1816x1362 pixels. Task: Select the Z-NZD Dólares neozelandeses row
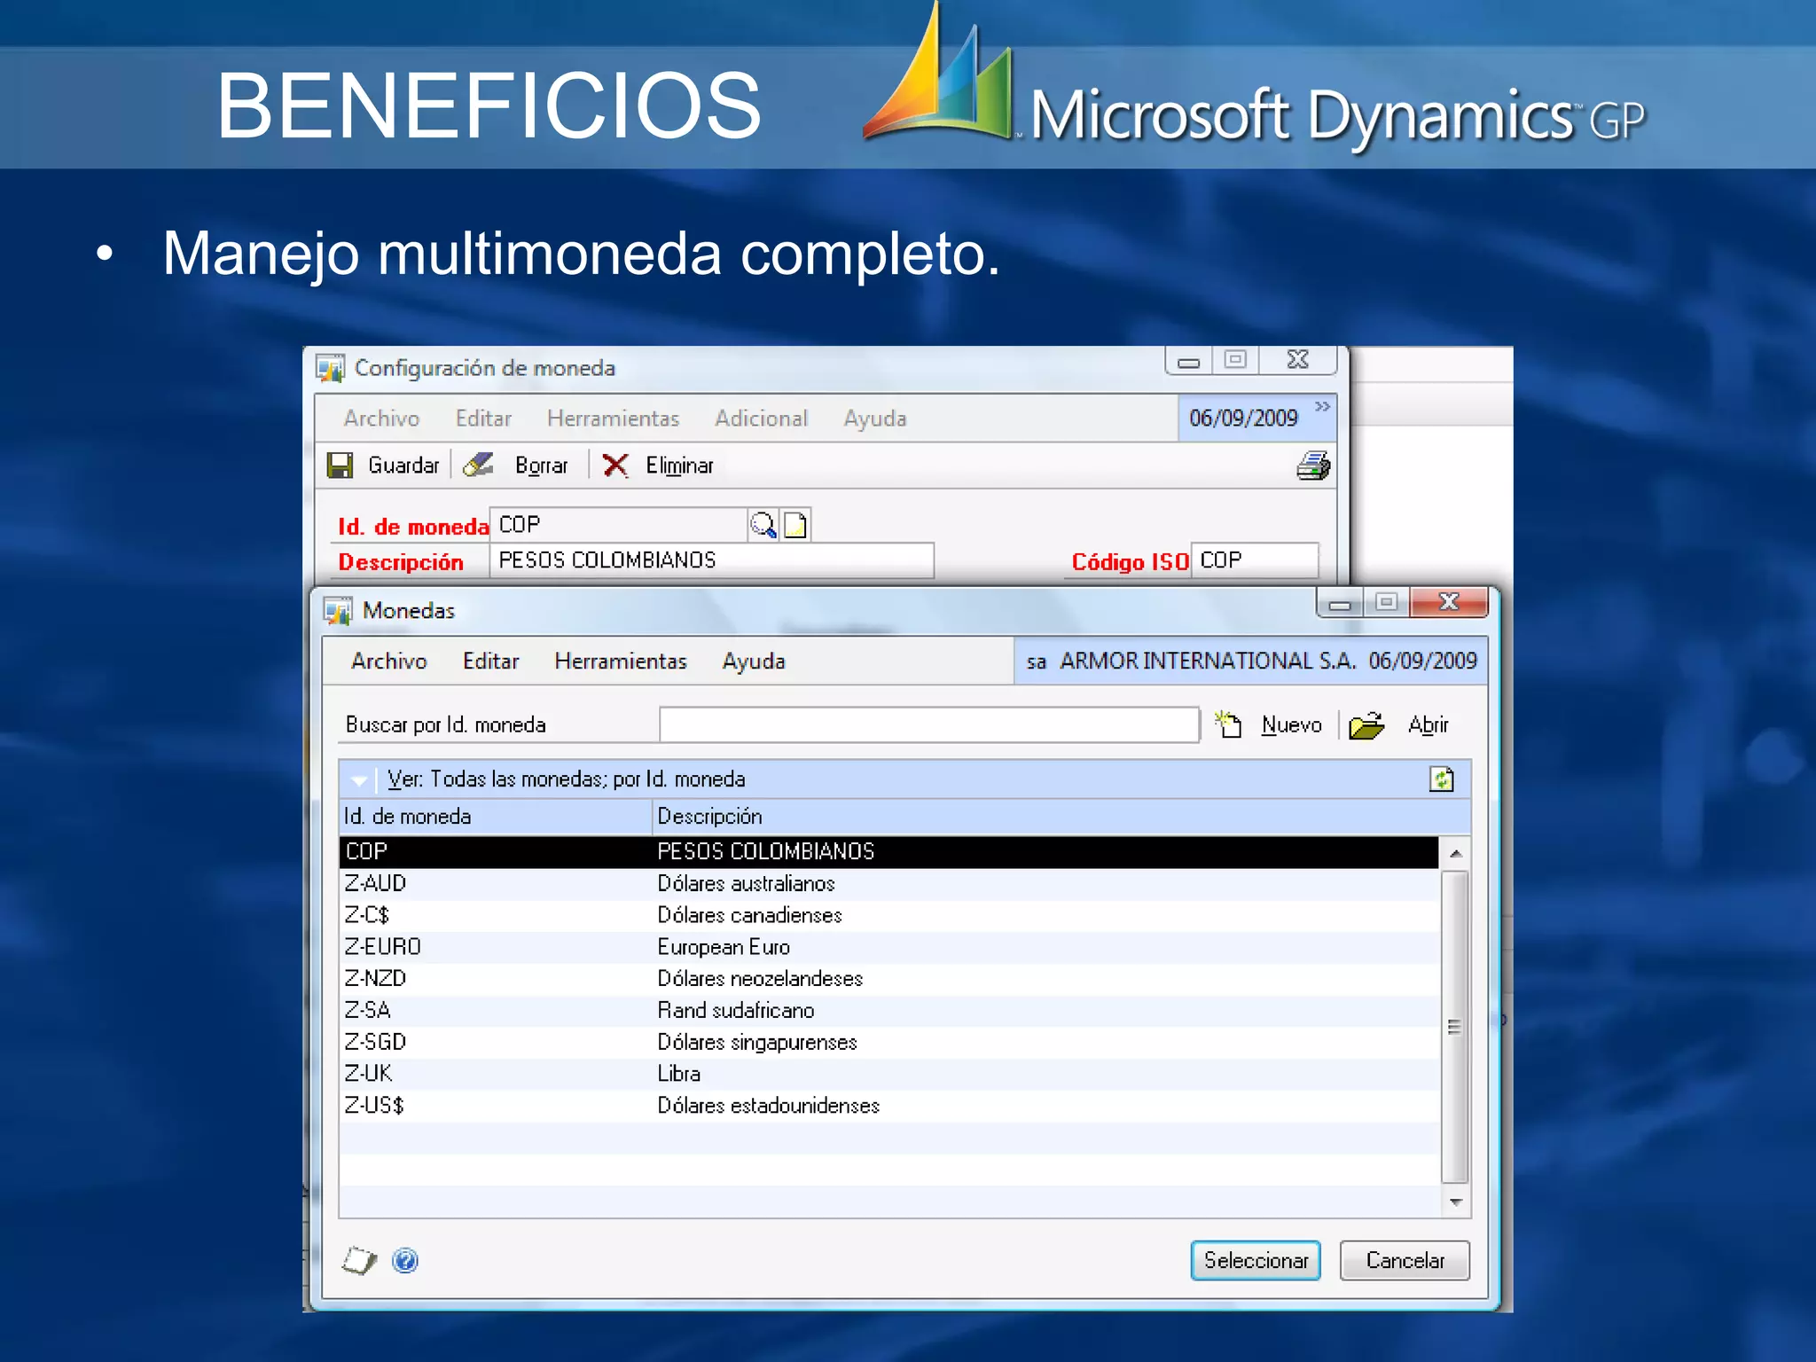click(x=888, y=978)
